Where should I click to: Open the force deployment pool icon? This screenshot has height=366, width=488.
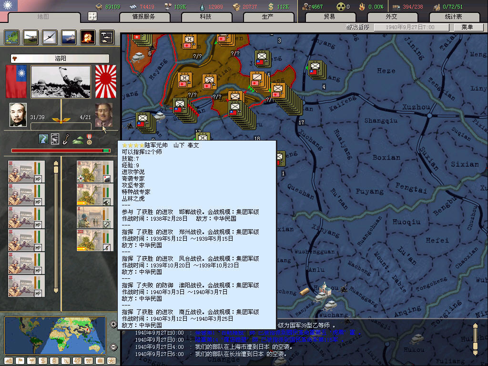point(106,37)
